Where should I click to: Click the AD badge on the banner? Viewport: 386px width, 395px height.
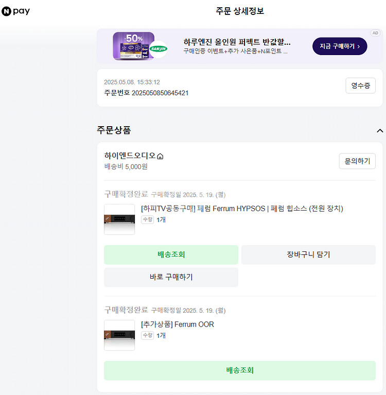pyautogui.click(x=375, y=33)
